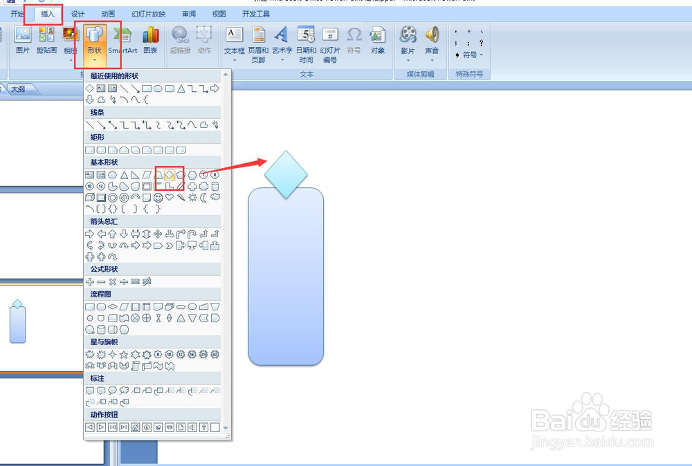Select the smiley face in 基本形状
This screenshot has height=466, width=692.
[158, 198]
